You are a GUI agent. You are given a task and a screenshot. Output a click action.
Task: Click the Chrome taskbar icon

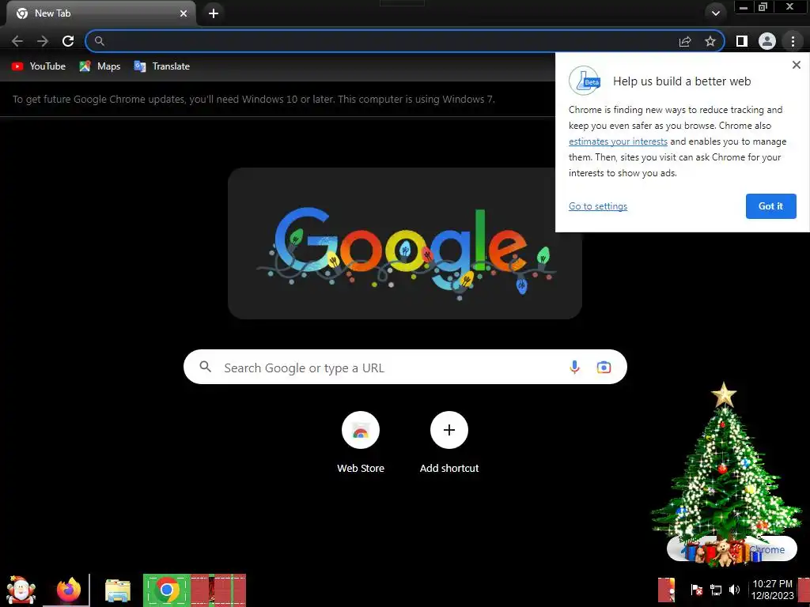[x=166, y=590]
